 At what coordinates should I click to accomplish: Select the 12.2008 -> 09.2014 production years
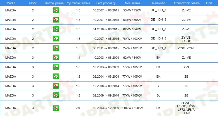click(106, 86)
